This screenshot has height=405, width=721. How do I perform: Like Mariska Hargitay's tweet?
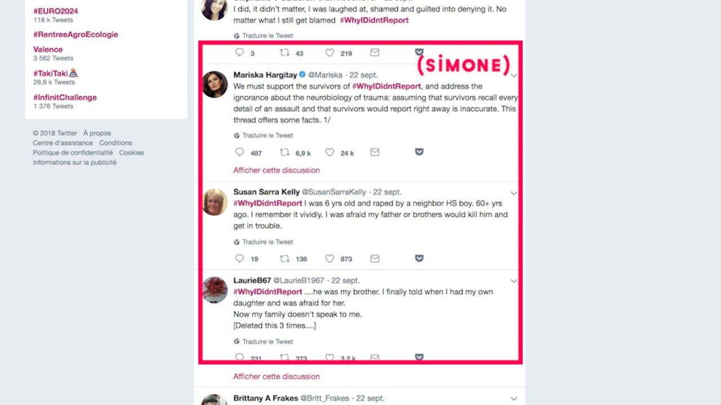point(330,152)
